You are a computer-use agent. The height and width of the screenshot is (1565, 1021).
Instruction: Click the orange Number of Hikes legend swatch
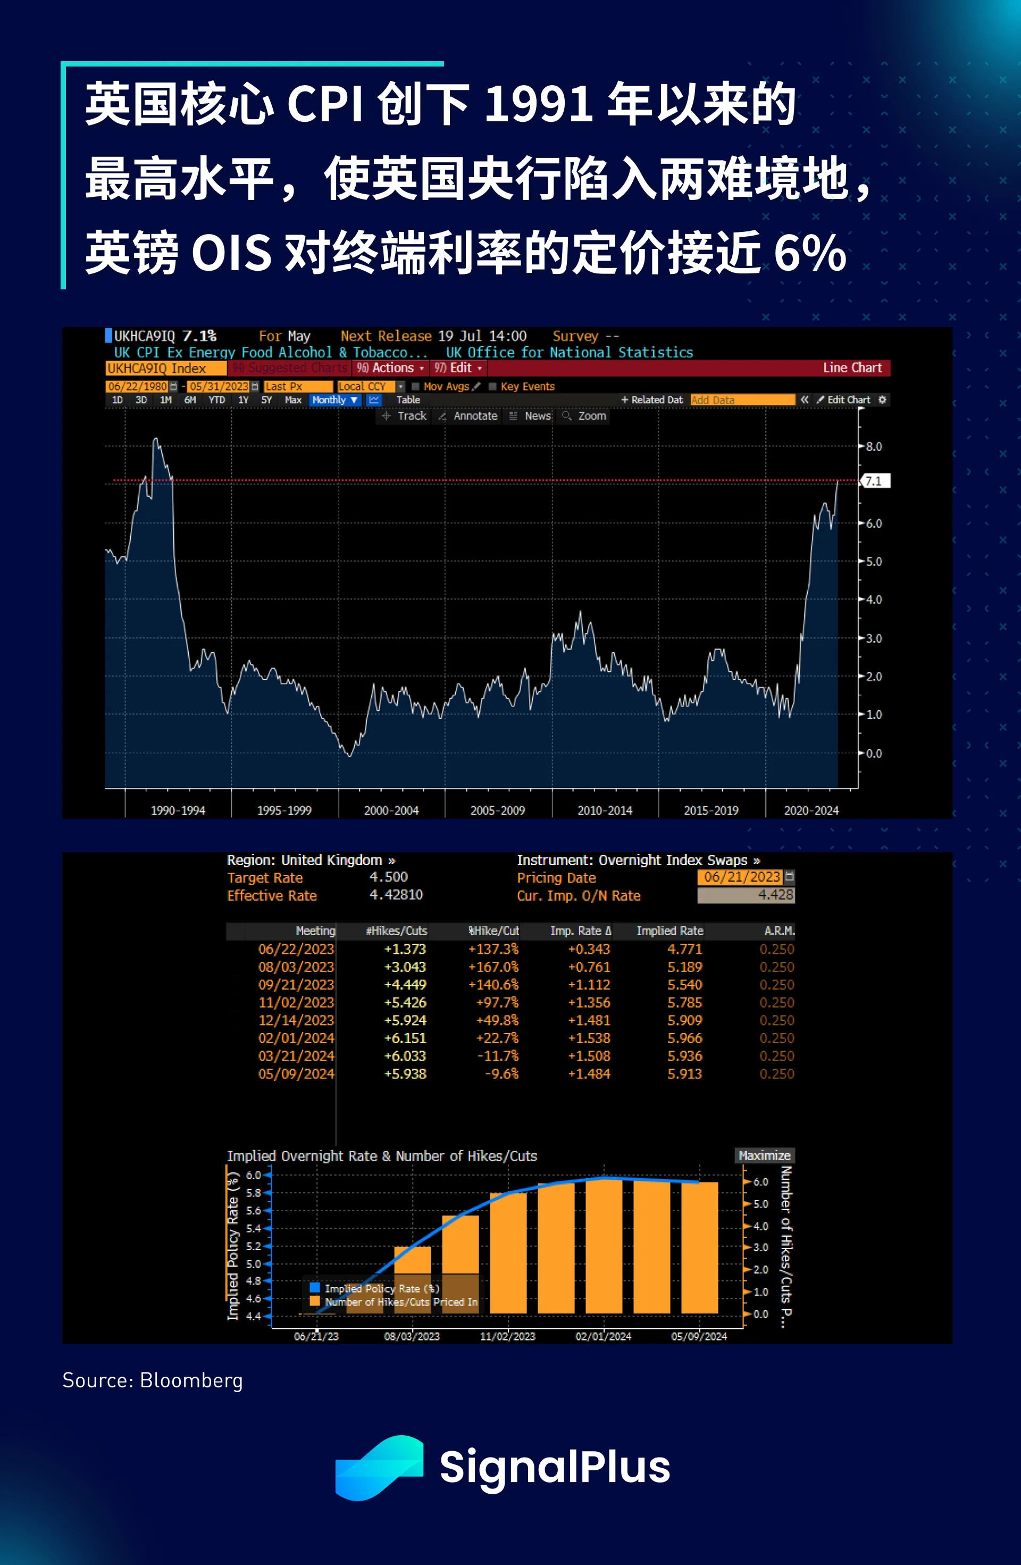pos(315,1301)
